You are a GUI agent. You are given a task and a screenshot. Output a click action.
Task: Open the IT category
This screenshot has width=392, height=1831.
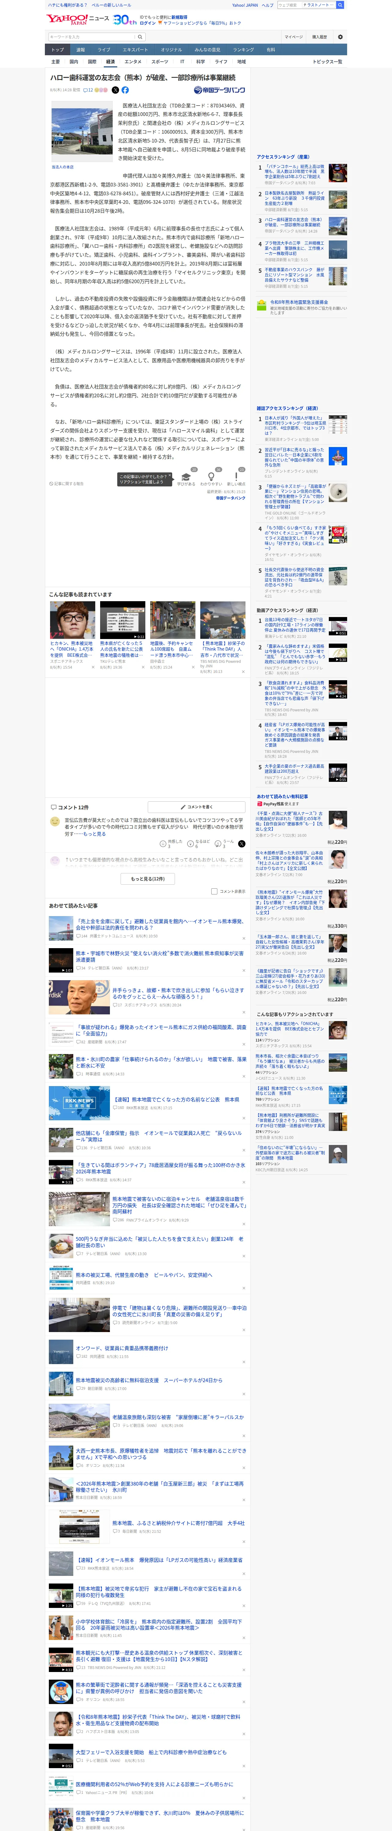tap(182, 62)
